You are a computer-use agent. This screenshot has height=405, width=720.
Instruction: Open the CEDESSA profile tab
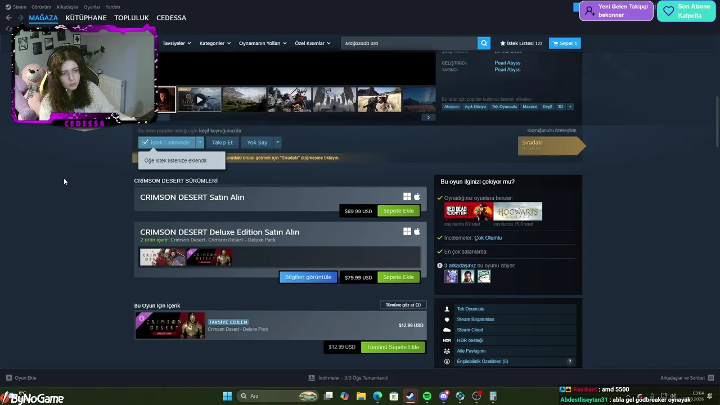click(x=171, y=18)
